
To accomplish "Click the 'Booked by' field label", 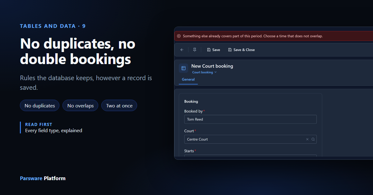I will 193,111.
